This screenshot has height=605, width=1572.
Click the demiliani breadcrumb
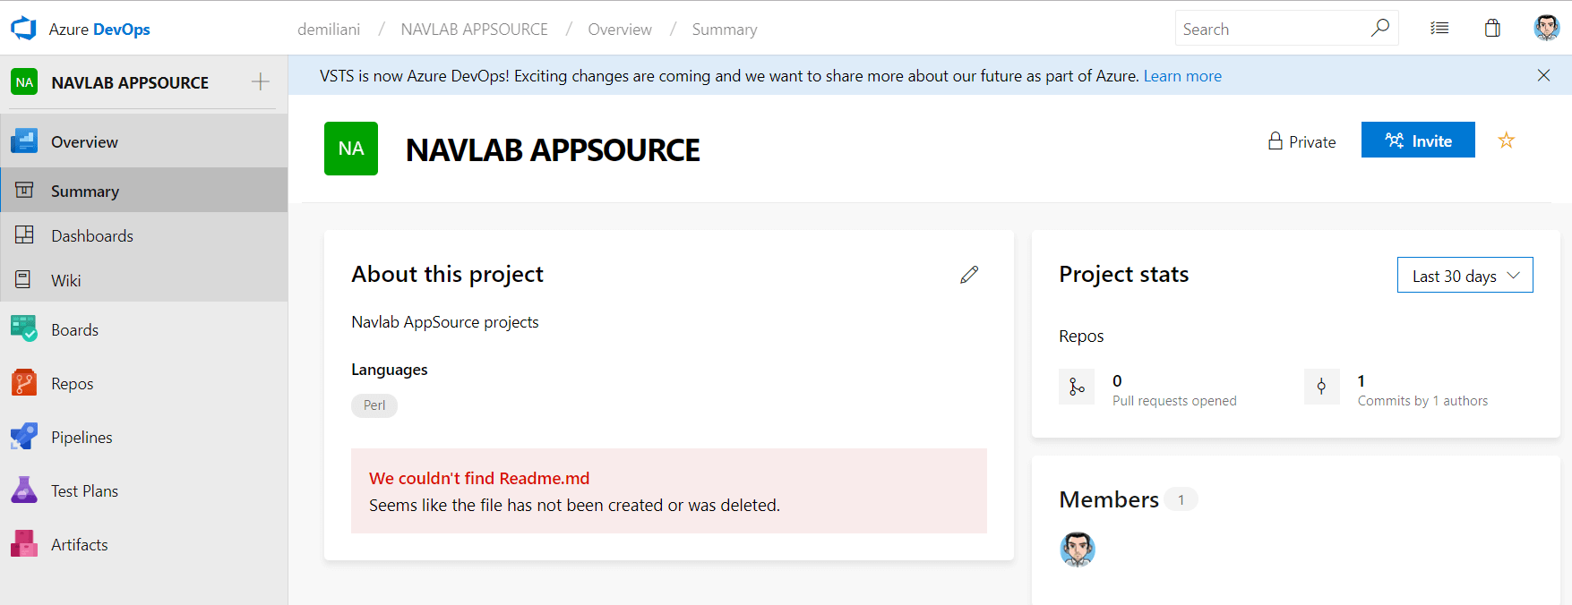point(329,30)
